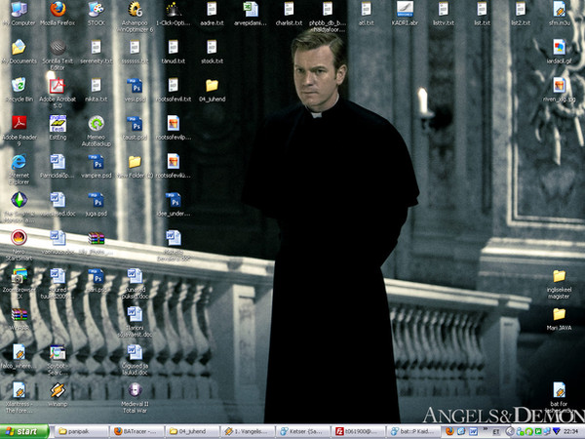This screenshot has height=439, width=585.
Task: Launch Medieval II Total War
Action: click(136, 390)
